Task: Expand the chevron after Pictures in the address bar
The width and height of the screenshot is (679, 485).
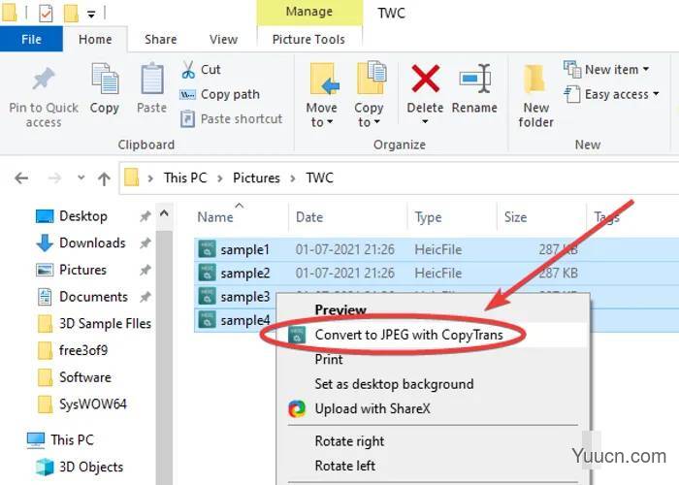Action: click(x=293, y=178)
